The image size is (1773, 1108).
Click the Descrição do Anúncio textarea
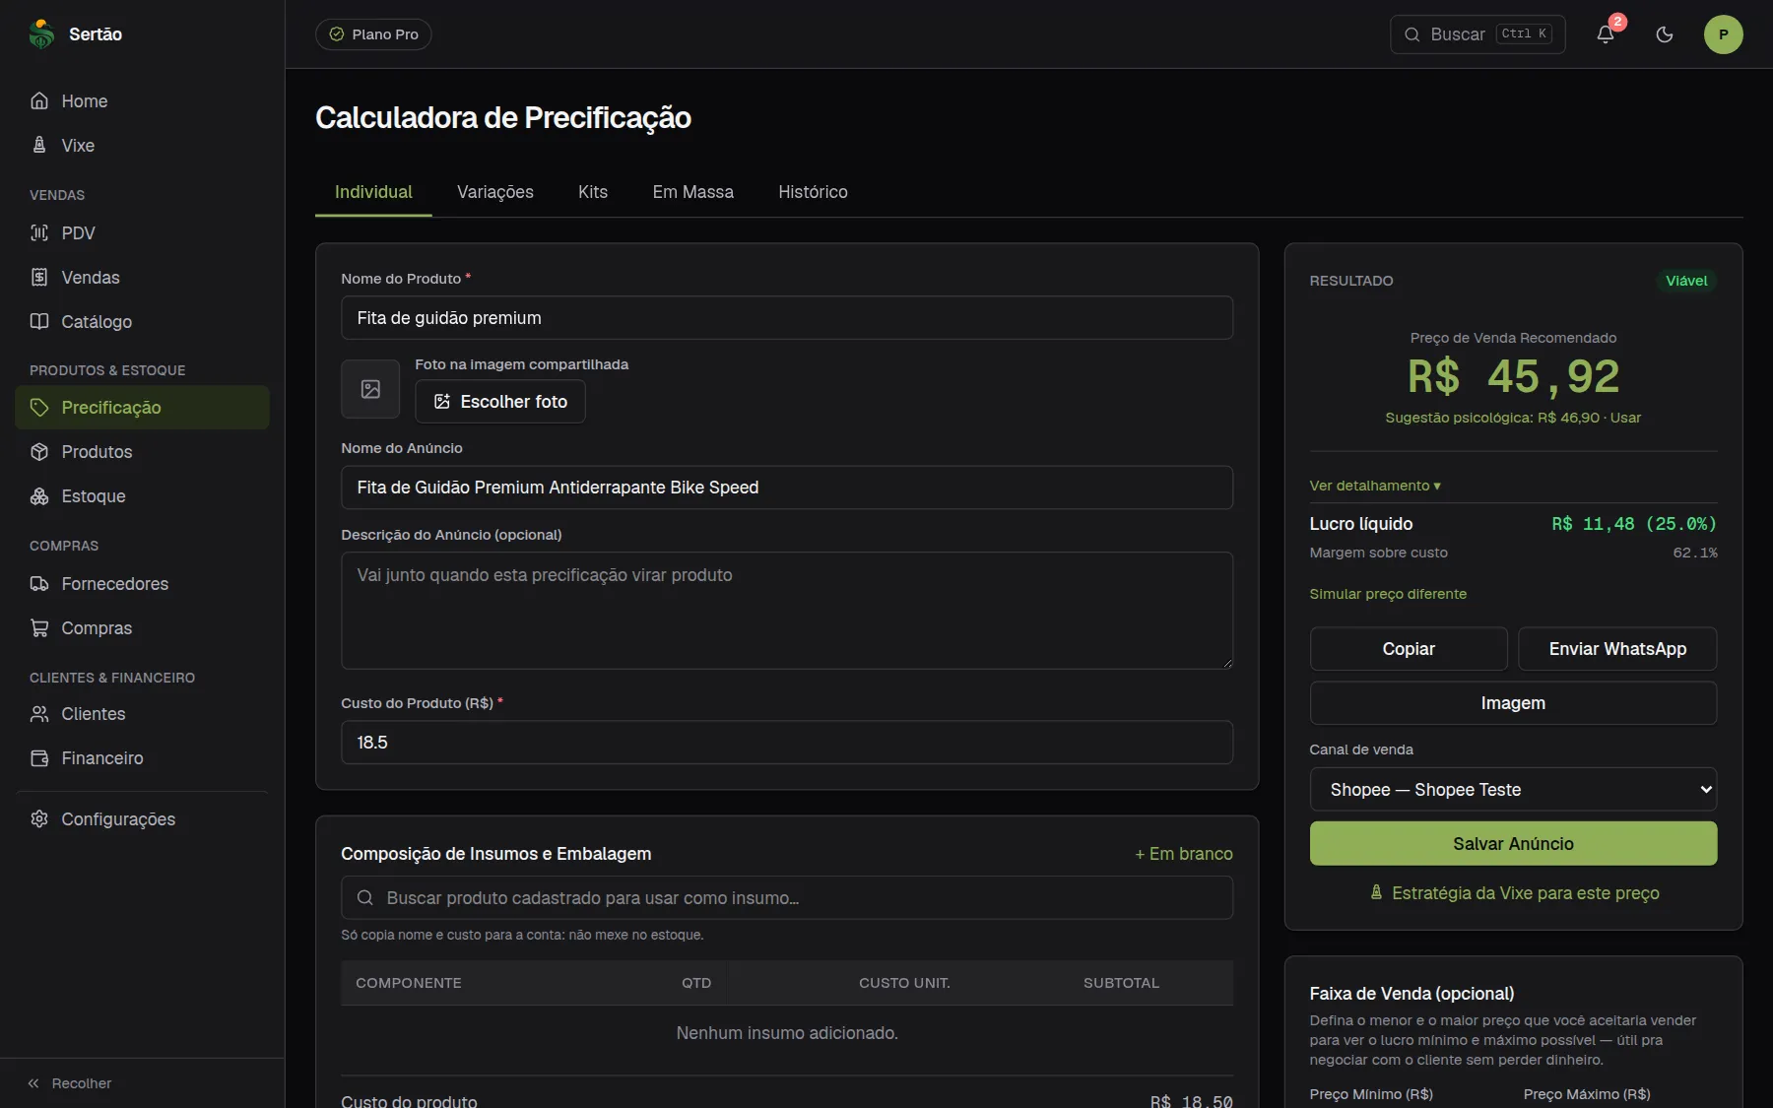tap(787, 611)
